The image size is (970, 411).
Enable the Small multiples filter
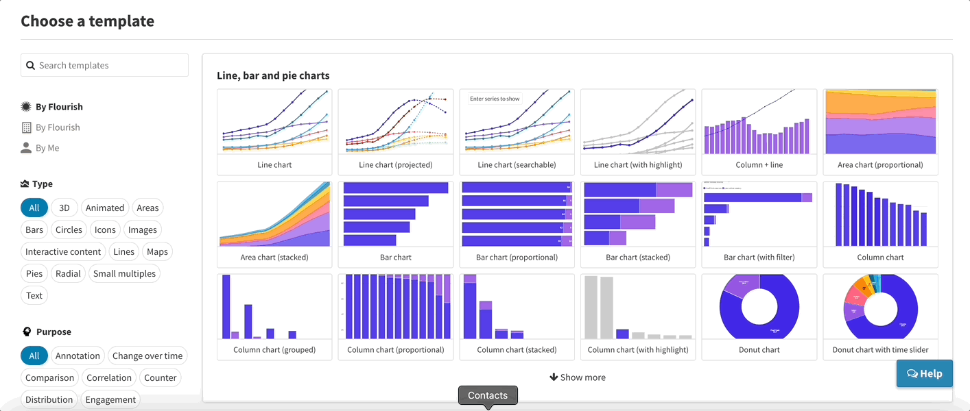pos(124,274)
